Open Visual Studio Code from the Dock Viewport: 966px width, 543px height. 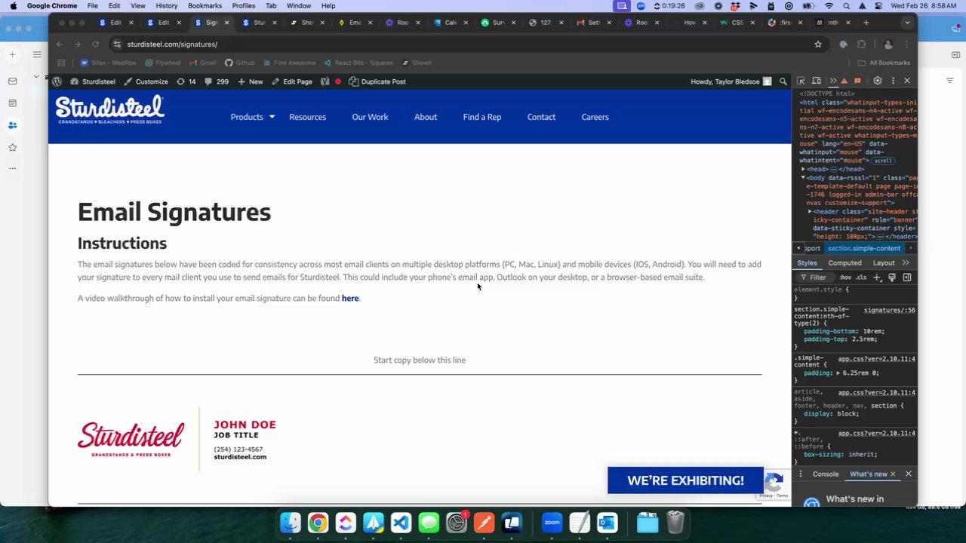point(401,522)
